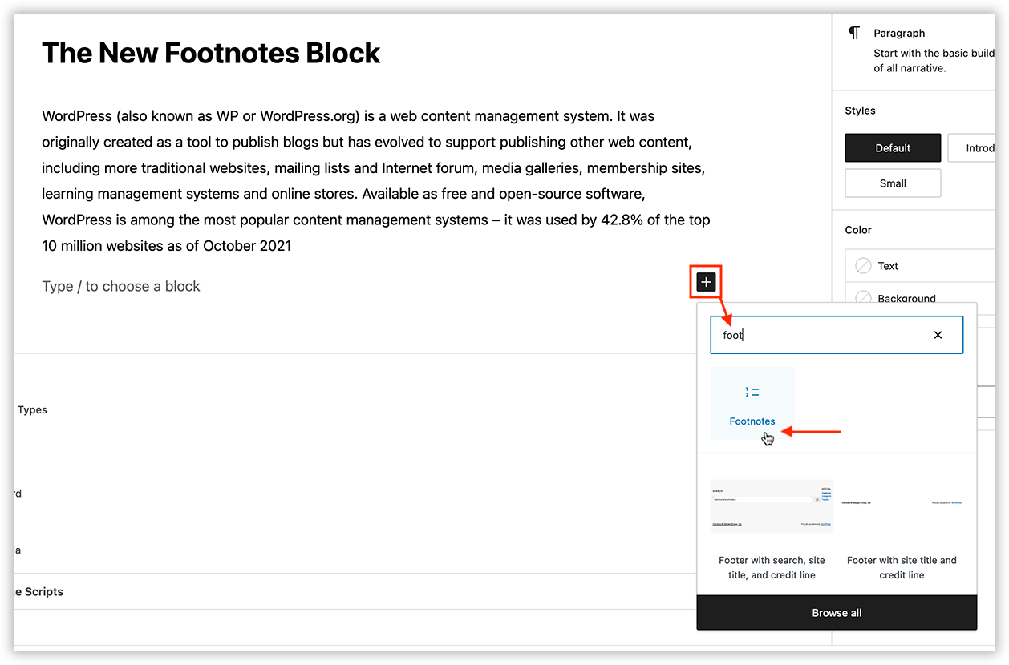Select the Footnotes block icon
The width and height of the screenshot is (1009, 665).
tap(752, 393)
